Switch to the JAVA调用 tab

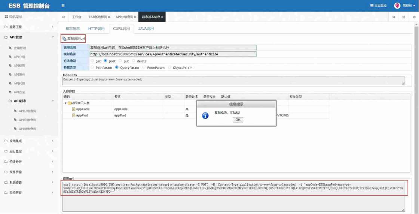(x=146, y=28)
